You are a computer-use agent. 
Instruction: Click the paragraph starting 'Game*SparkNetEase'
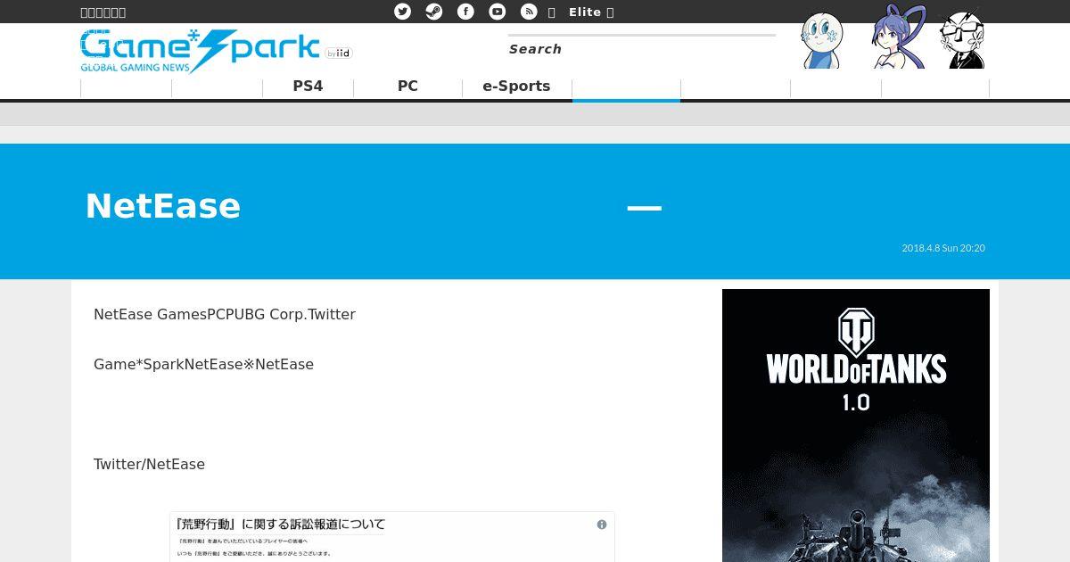click(x=203, y=364)
